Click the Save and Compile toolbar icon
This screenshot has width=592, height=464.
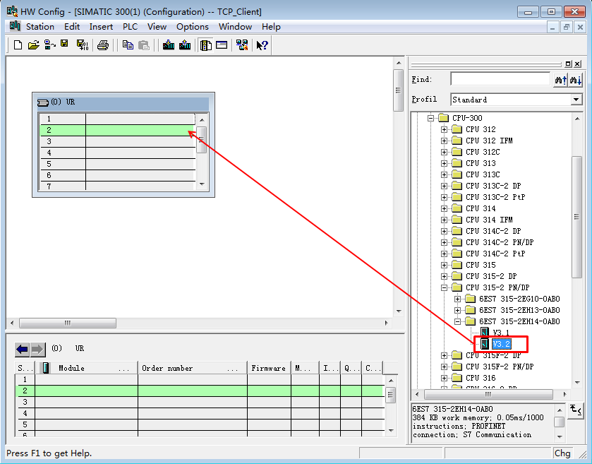coord(83,45)
